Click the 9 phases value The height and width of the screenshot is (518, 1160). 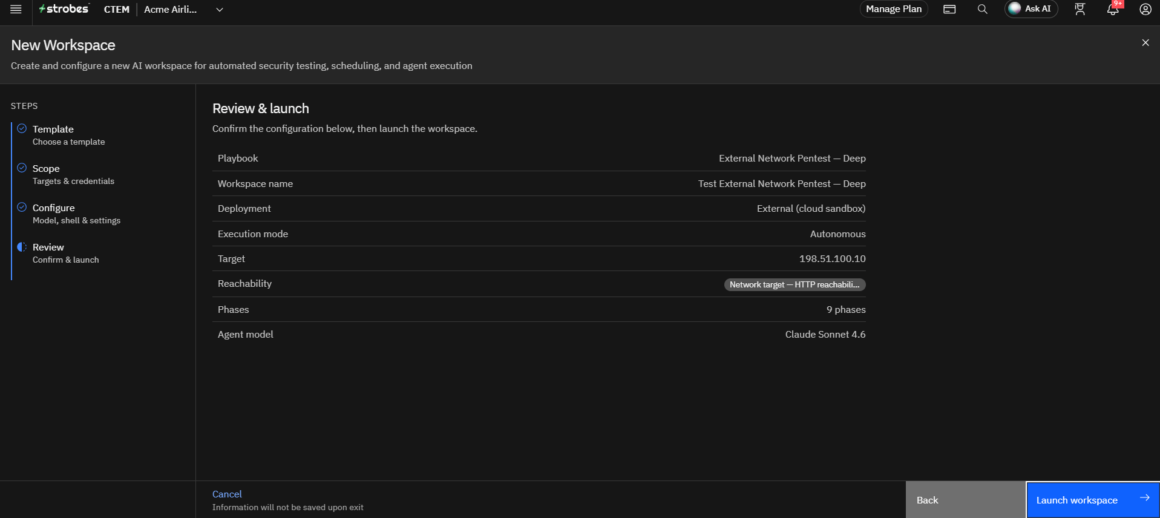click(x=846, y=310)
